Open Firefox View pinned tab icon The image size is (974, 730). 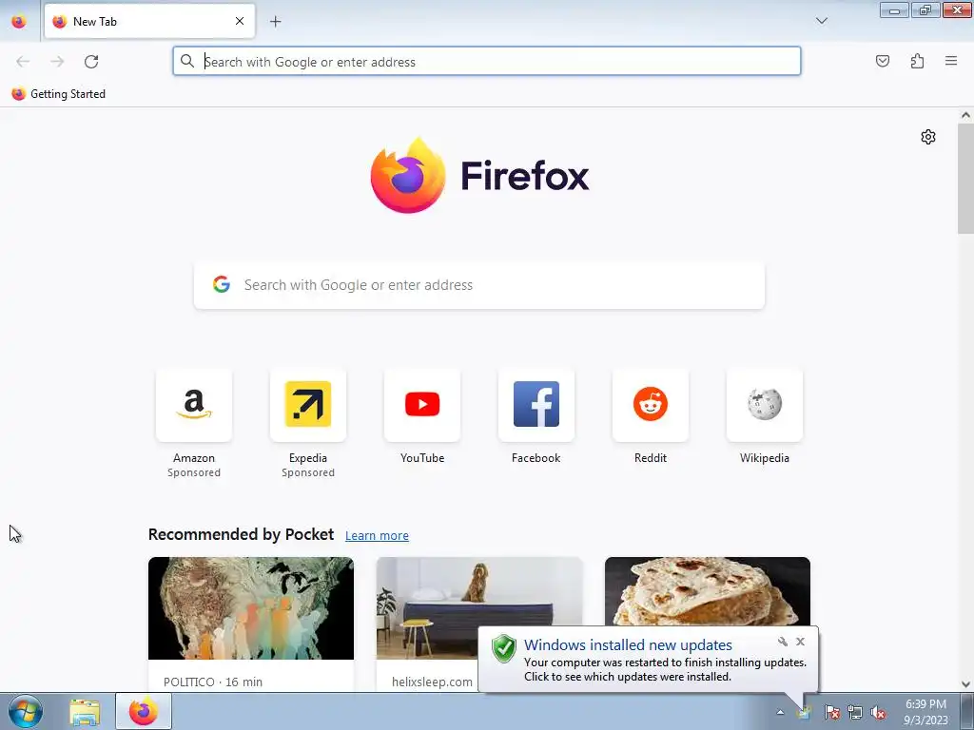(x=19, y=22)
